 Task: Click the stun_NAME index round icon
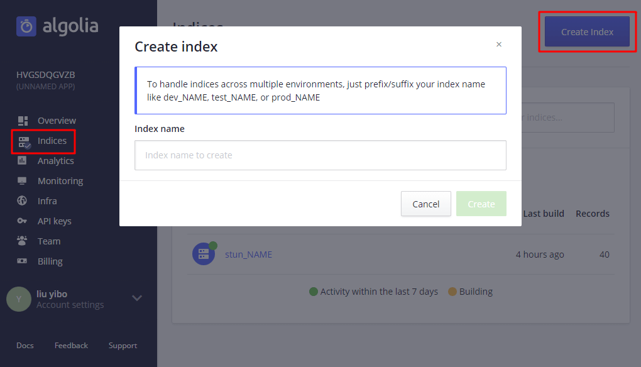point(204,254)
